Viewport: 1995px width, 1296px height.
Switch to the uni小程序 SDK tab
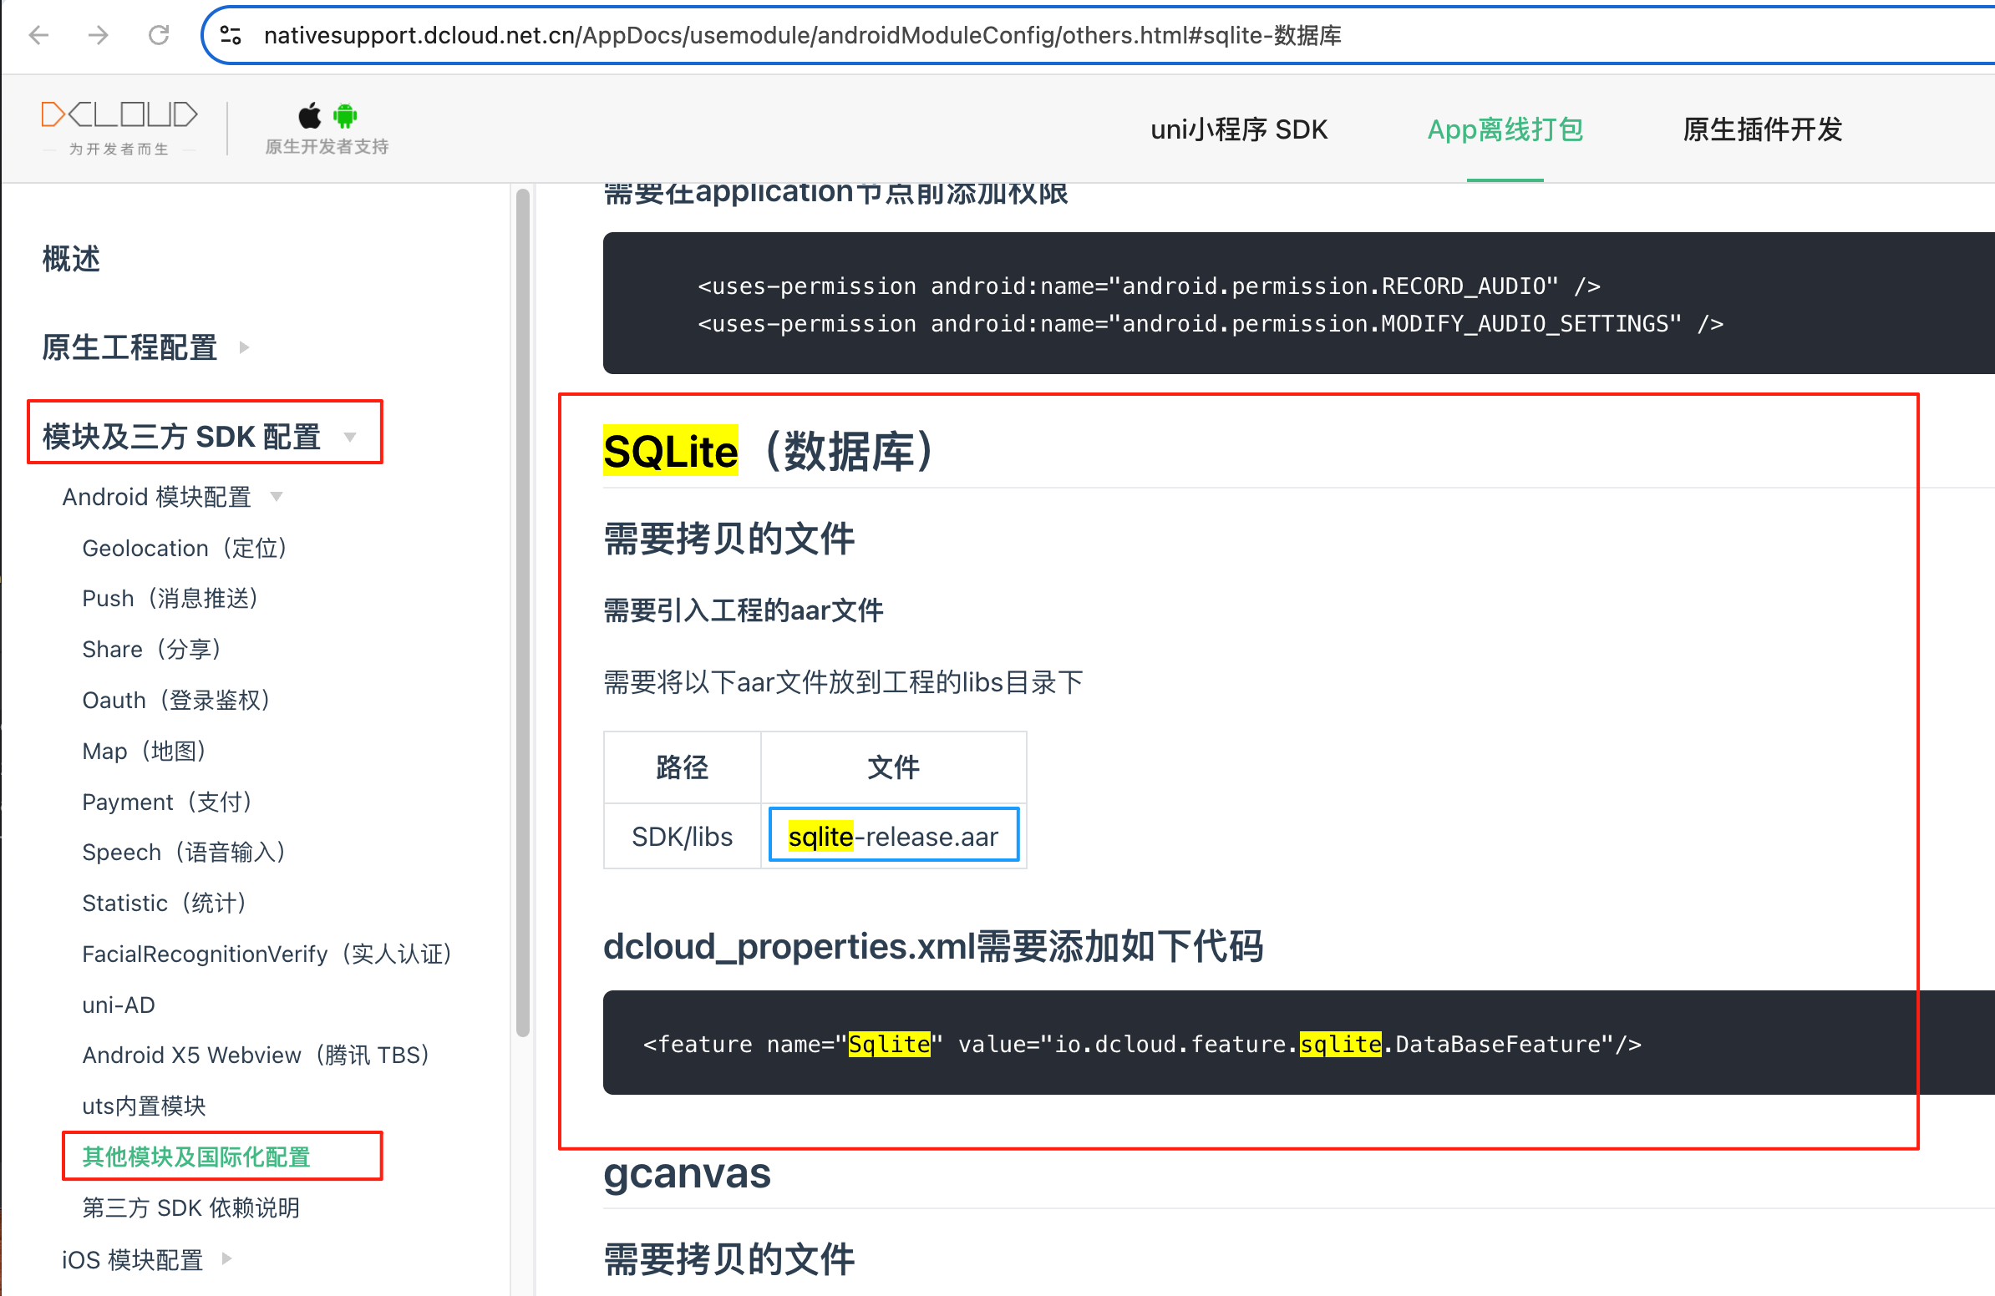tap(1239, 129)
